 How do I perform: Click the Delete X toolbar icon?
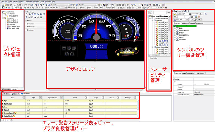pos(23,5)
